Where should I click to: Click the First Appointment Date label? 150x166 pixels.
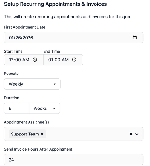(25, 27)
